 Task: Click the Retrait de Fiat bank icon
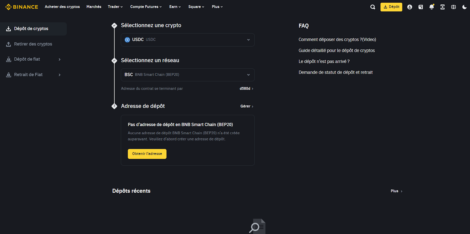click(x=9, y=75)
